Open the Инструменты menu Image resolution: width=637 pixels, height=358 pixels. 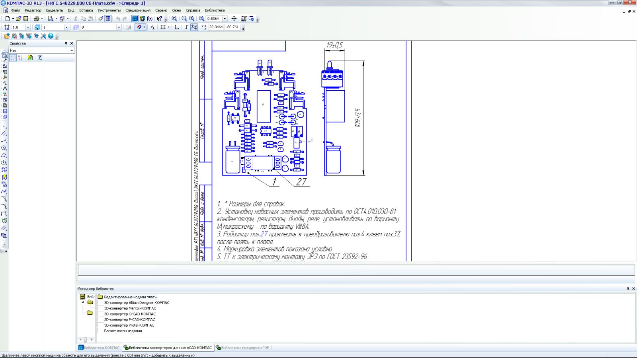(109, 10)
